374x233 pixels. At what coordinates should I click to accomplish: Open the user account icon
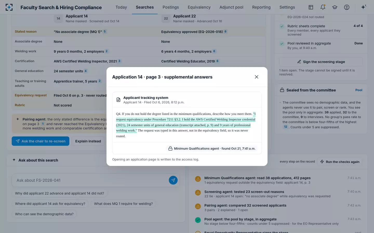347,7
